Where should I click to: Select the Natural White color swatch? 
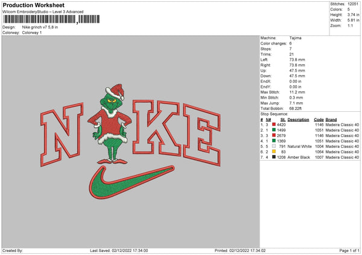[274, 146]
